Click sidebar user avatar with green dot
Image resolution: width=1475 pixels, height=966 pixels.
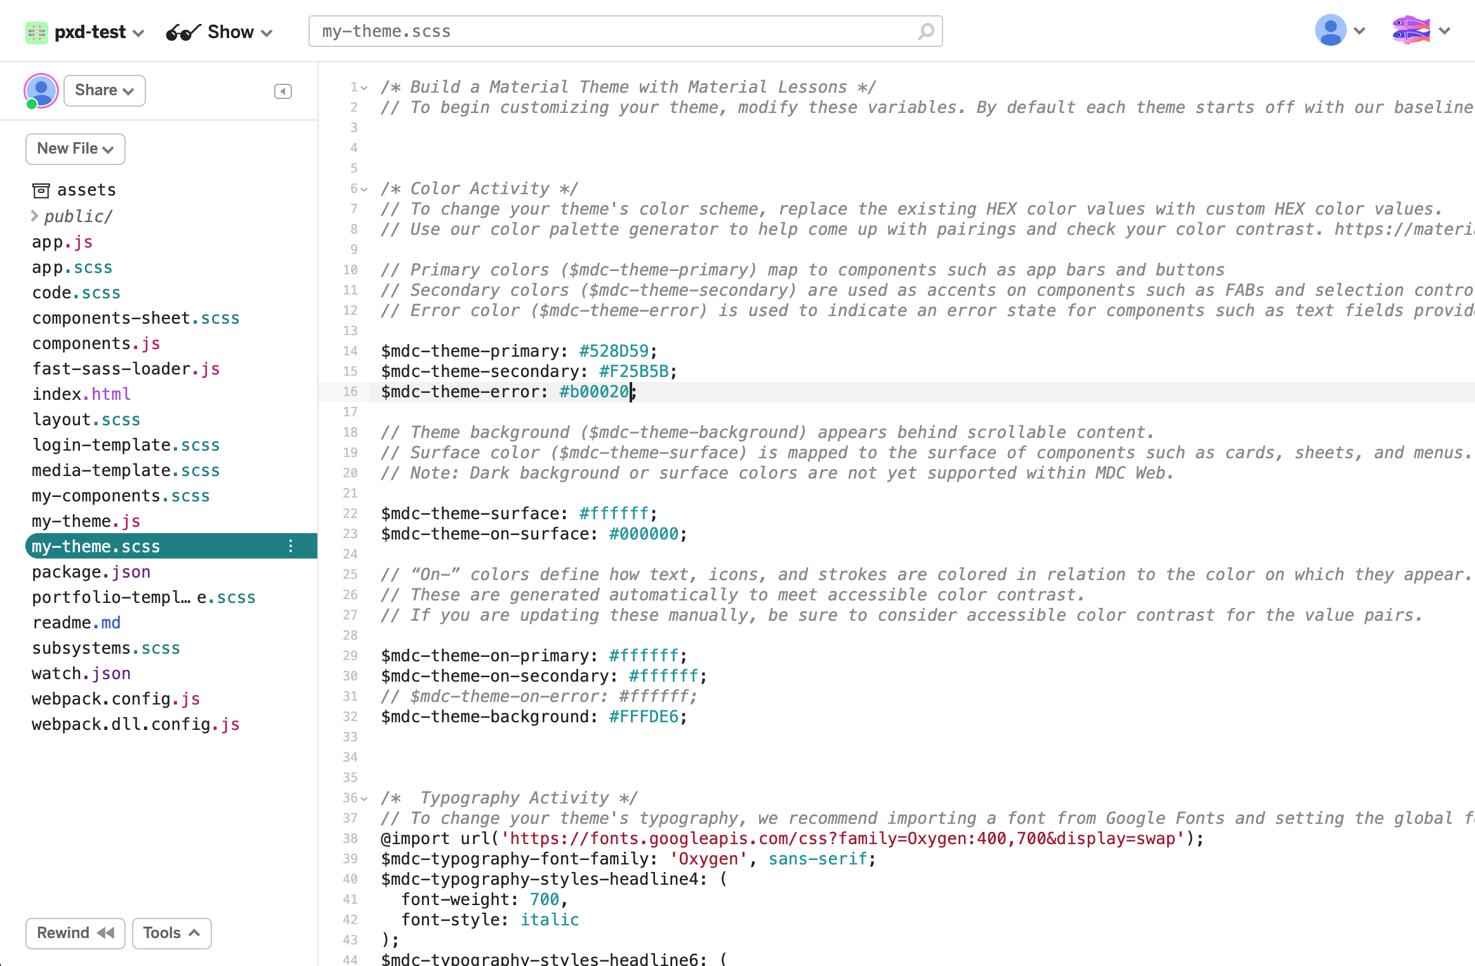coord(41,91)
